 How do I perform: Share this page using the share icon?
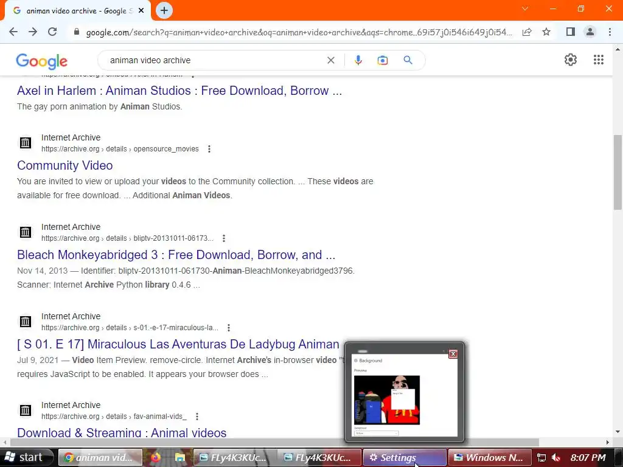pyautogui.click(x=527, y=32)
